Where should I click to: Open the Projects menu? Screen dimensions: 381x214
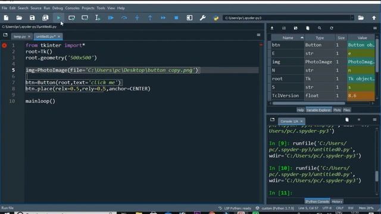click(x=88, y=8)
